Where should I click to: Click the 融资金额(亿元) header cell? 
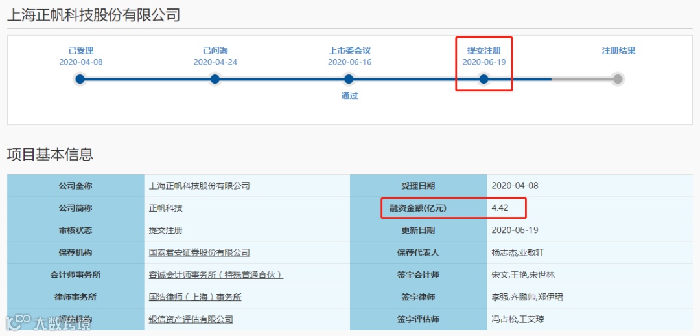[x=418, y=208]
